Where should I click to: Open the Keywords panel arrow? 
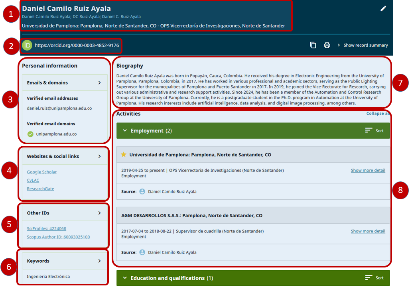point(99,261)
